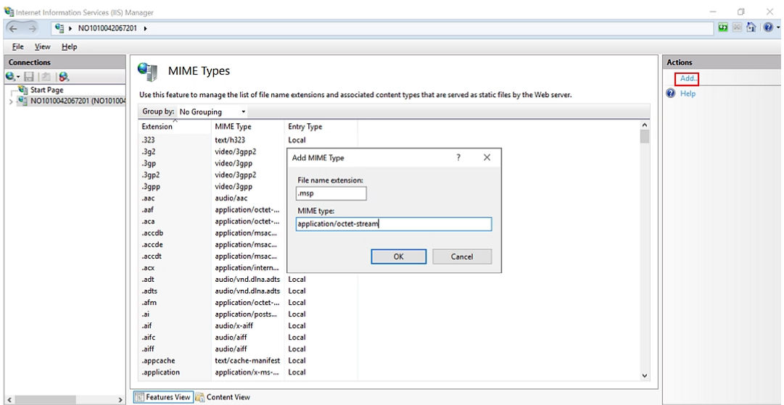
Task: Select the .aif extension row
Action: tap(248, 325)
